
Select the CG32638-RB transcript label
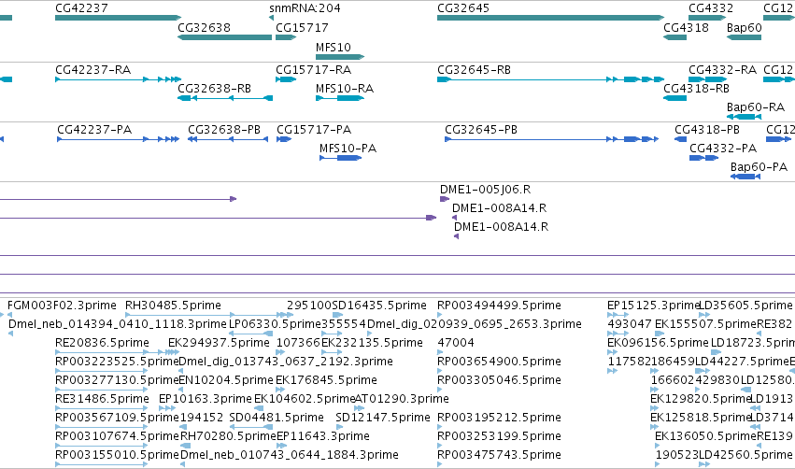(x=215, y=88)
